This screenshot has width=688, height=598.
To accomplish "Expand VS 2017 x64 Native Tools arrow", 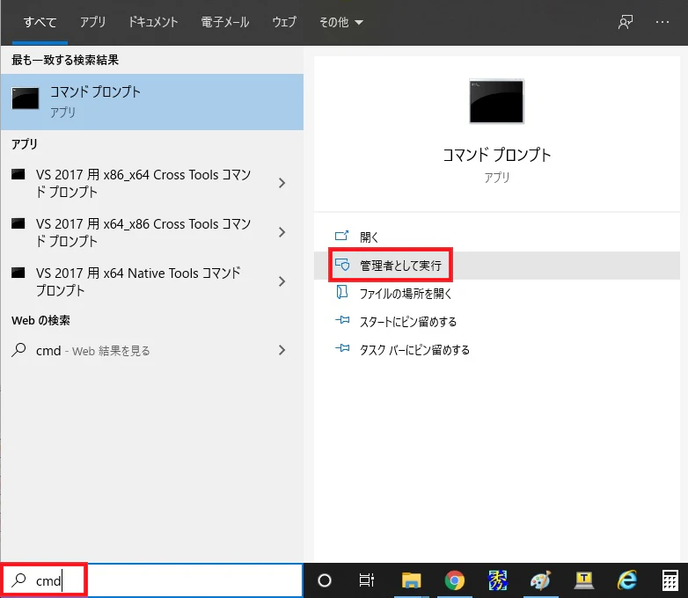I will point(282,281).
